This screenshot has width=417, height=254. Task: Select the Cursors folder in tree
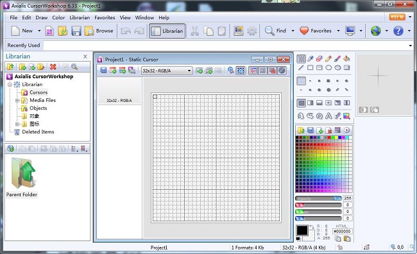click(x=38, y=92)
